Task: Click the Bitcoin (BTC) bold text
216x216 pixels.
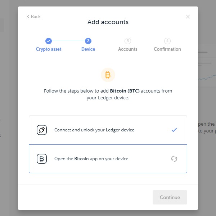Action: (x=125, y=91)
